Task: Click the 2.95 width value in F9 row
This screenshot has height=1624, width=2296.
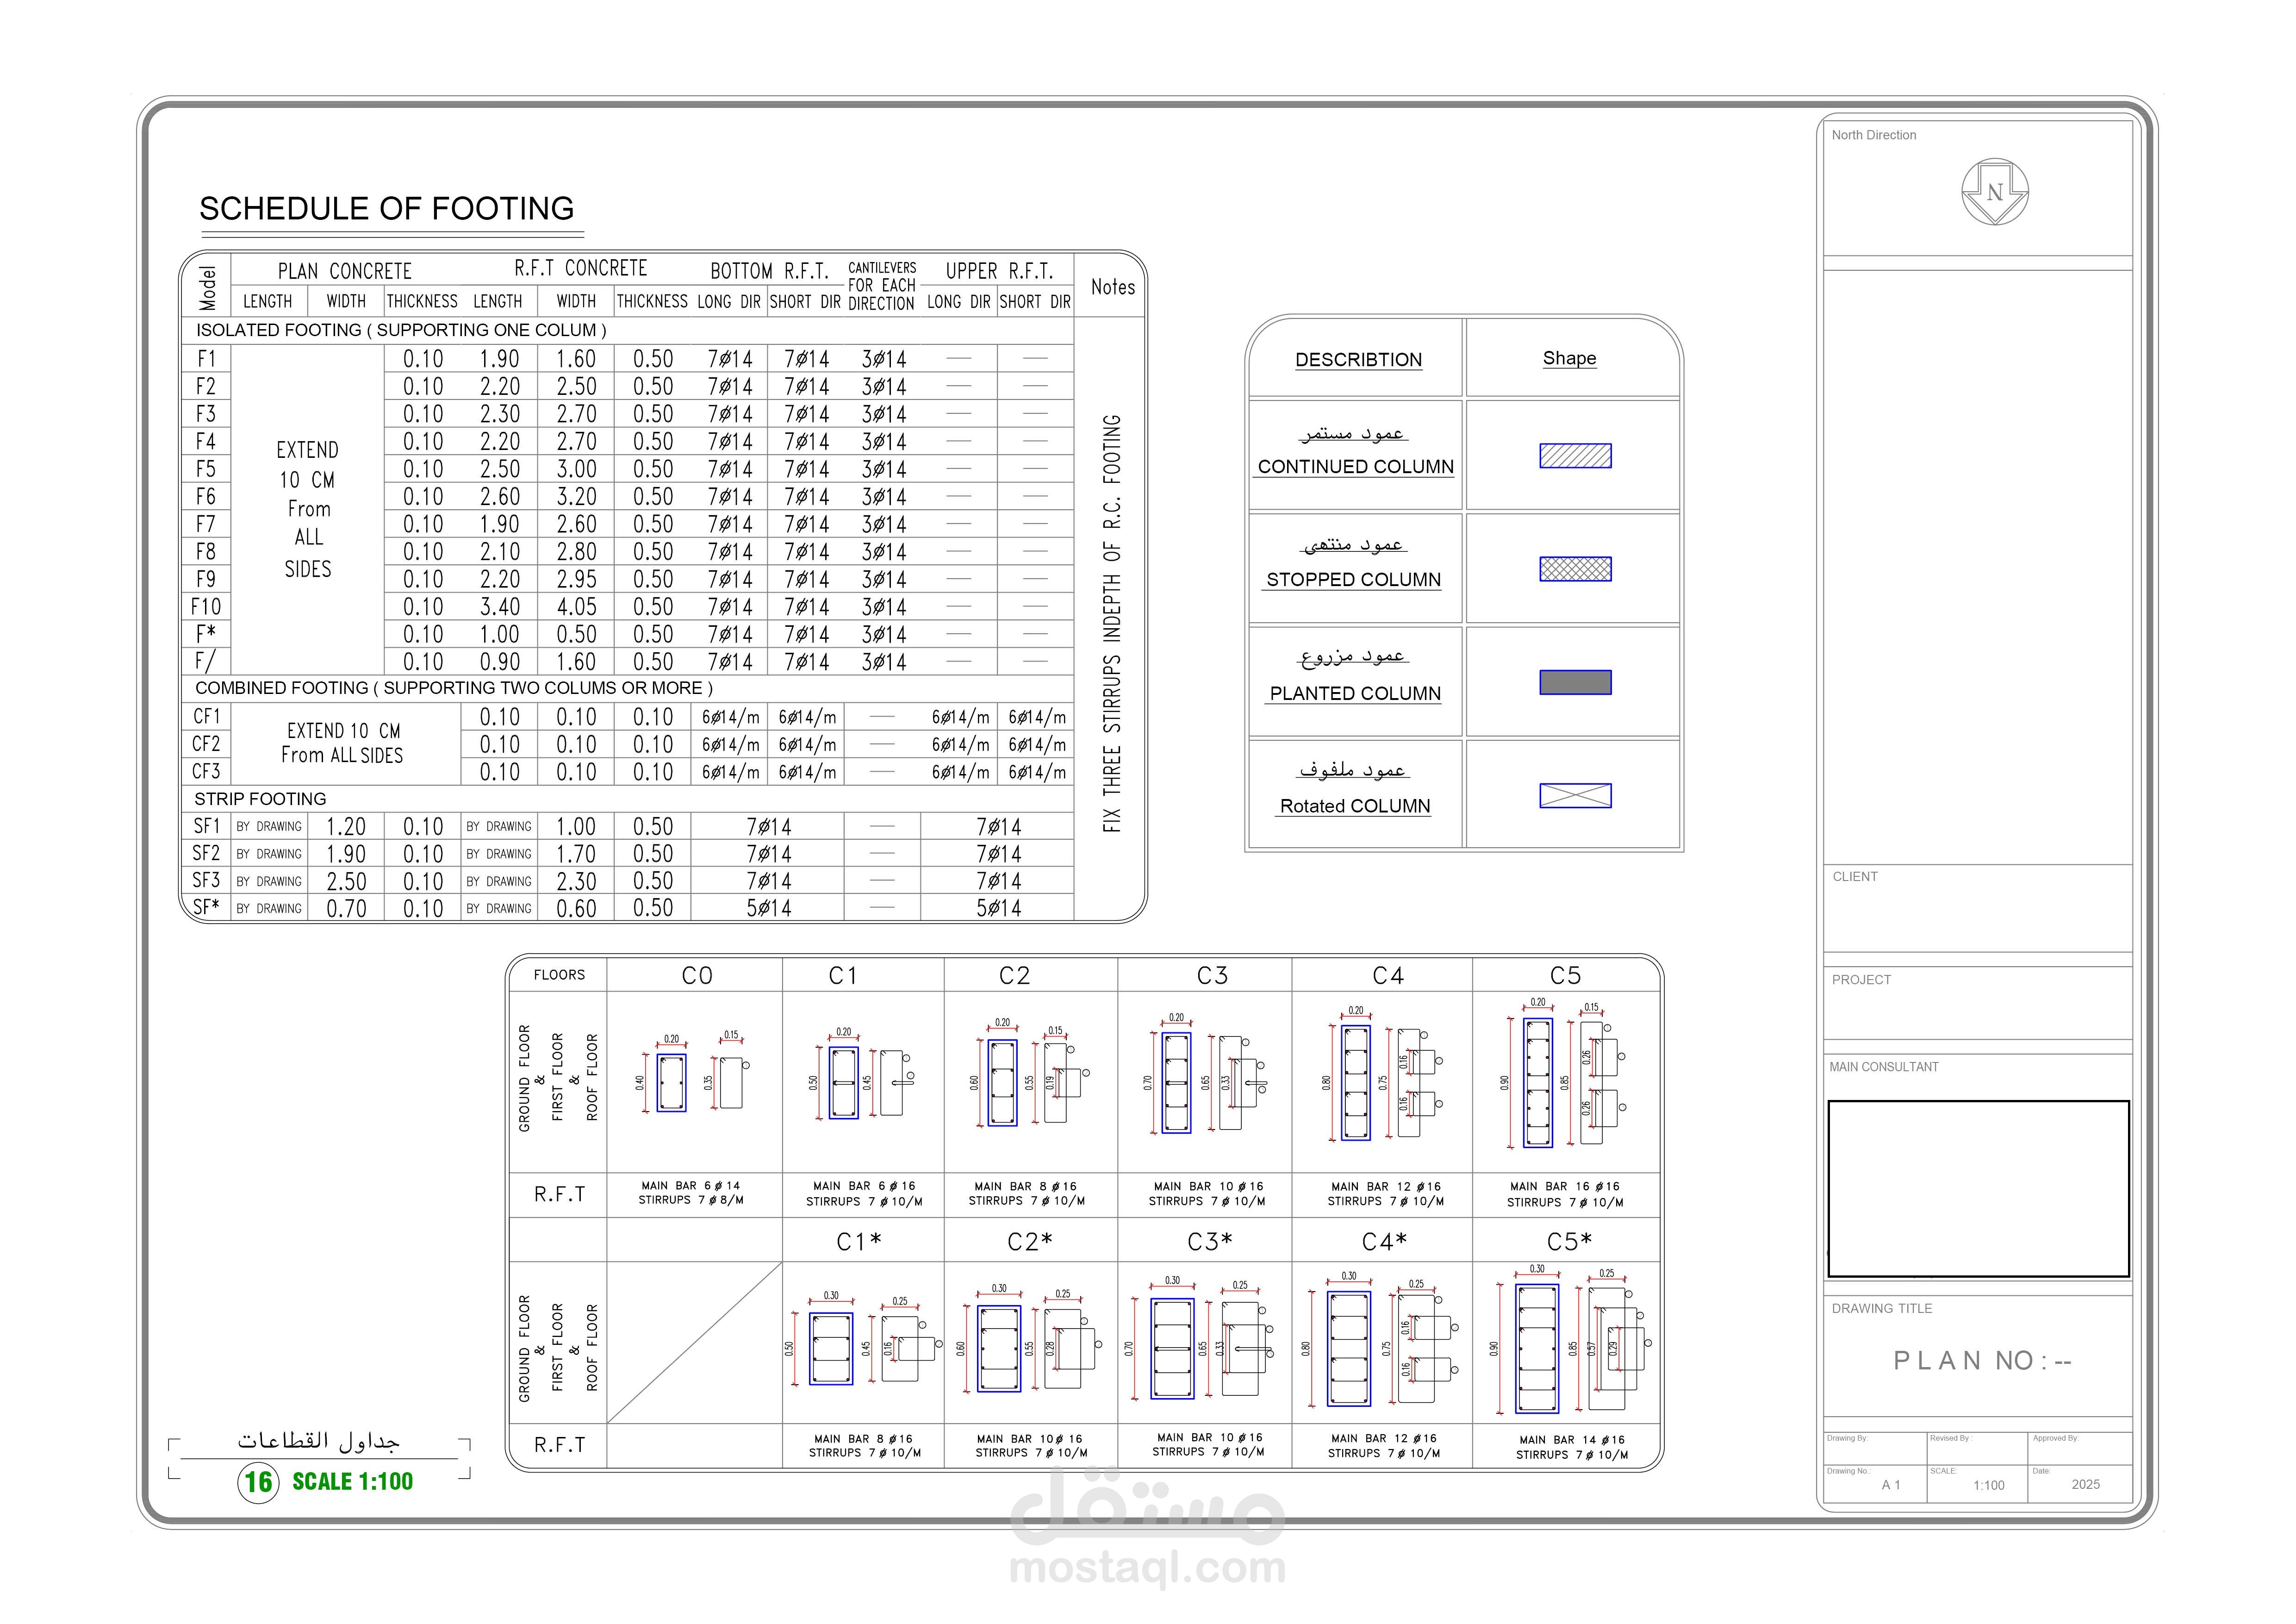Action: pyautogui.click(x=576, y=579)
